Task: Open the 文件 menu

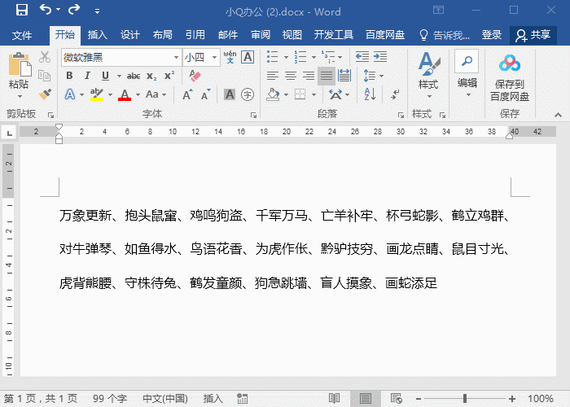Action: tap(22, 35)
